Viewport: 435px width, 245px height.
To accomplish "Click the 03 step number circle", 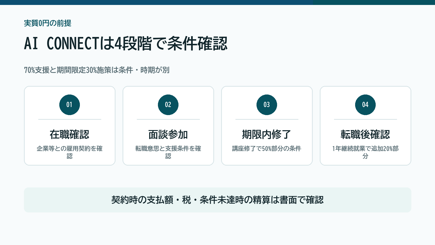I will 267,105.
